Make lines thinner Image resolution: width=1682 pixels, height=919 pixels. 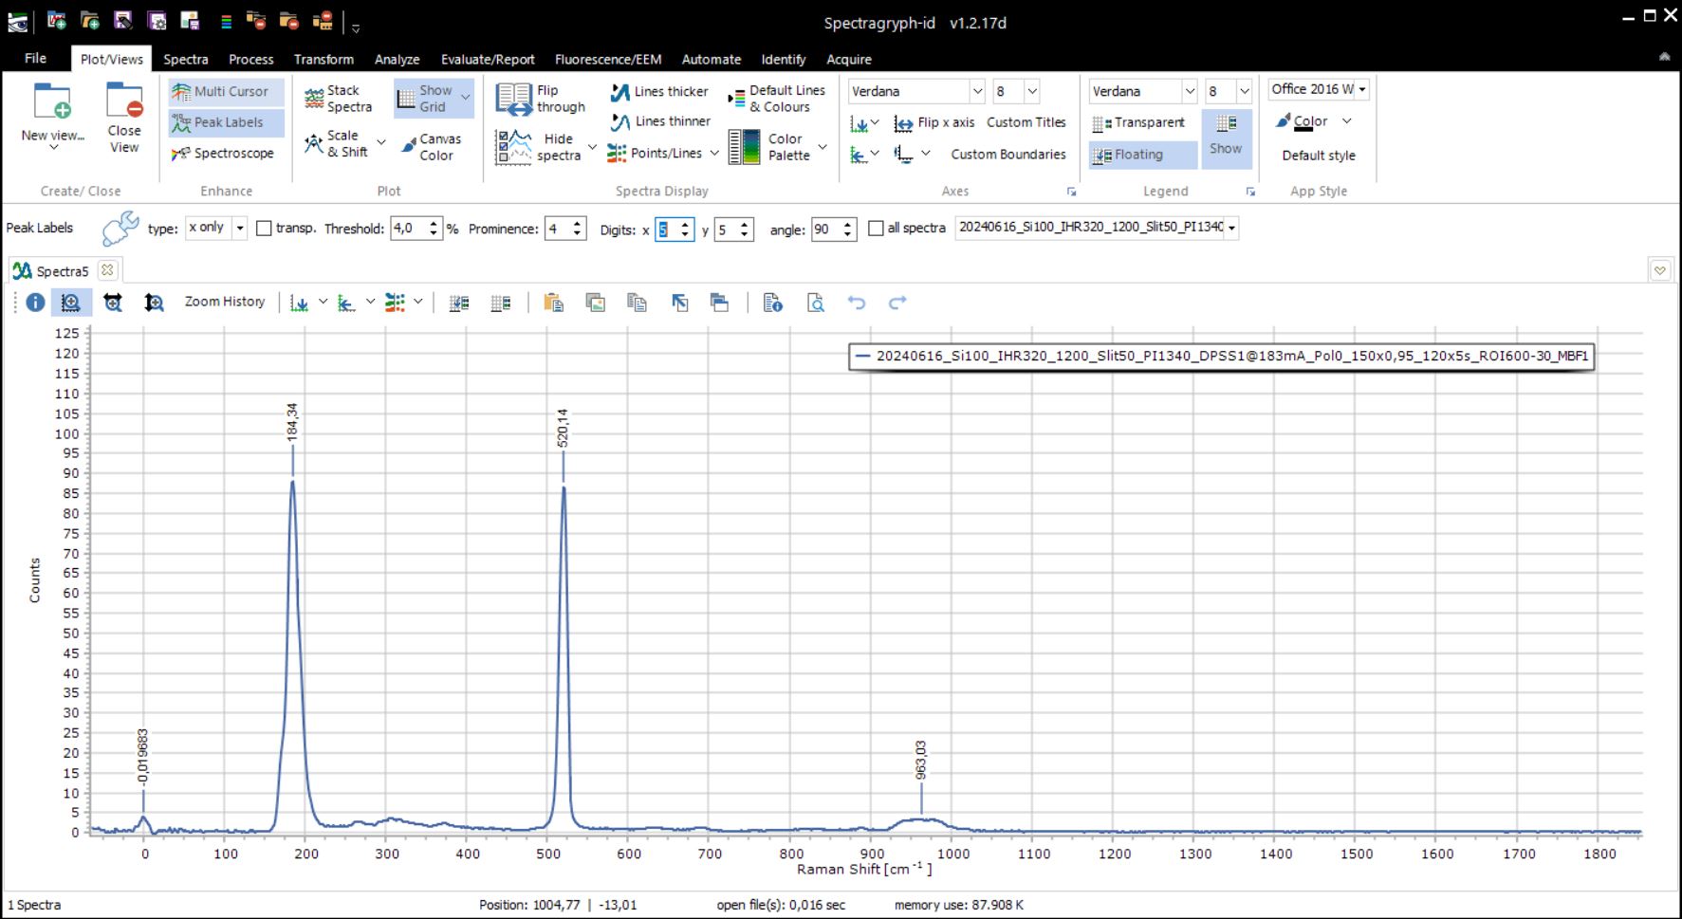pyautogui.click(x=660, y=121)
